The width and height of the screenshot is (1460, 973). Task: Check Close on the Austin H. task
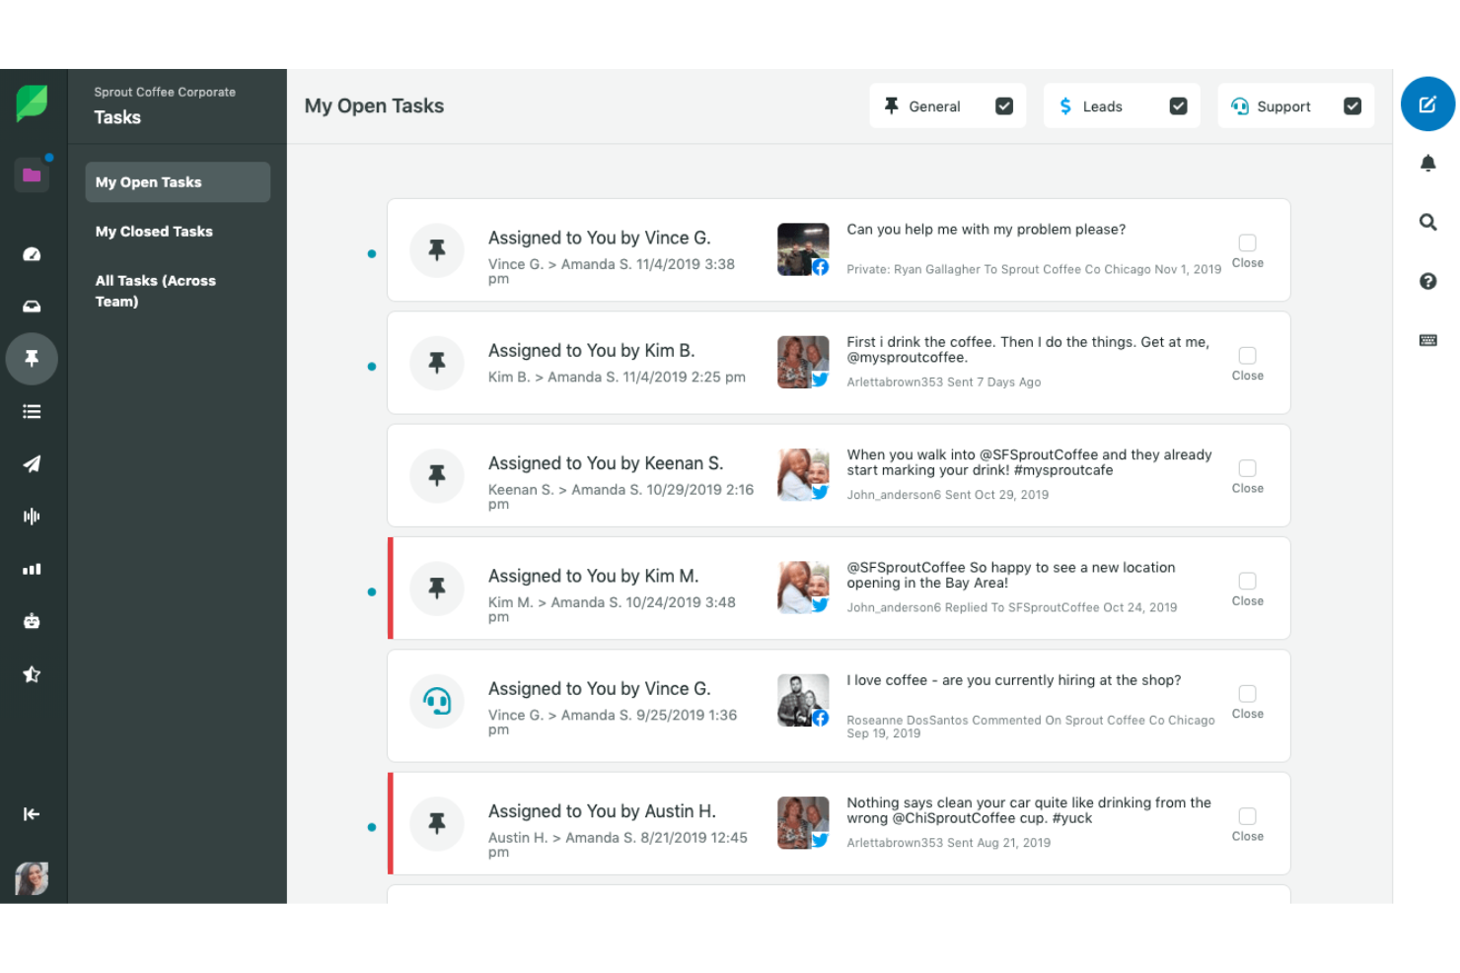coord(1247,816)
